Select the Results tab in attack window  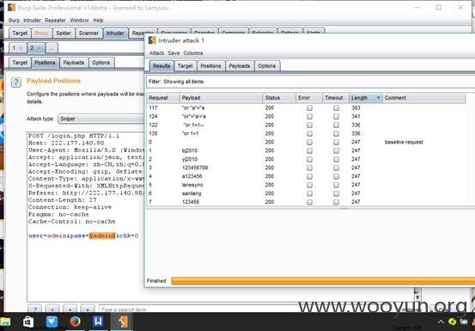point(161,66)
